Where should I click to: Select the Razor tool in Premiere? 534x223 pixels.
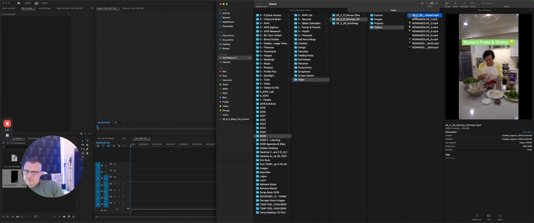coord(87,145)
